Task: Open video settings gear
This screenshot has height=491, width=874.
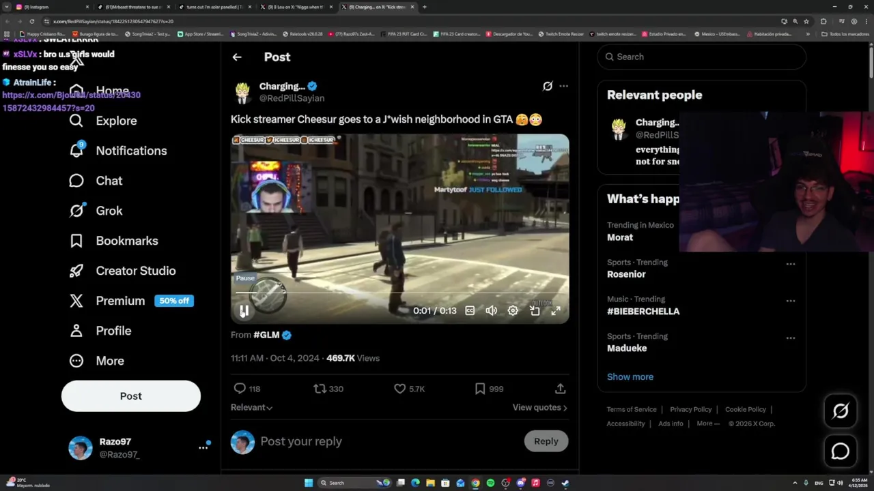Action: (513, 311)
